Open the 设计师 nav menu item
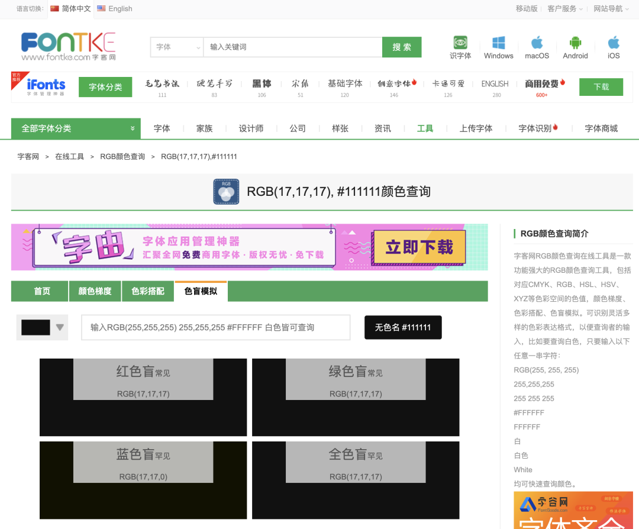 point(251,129)
